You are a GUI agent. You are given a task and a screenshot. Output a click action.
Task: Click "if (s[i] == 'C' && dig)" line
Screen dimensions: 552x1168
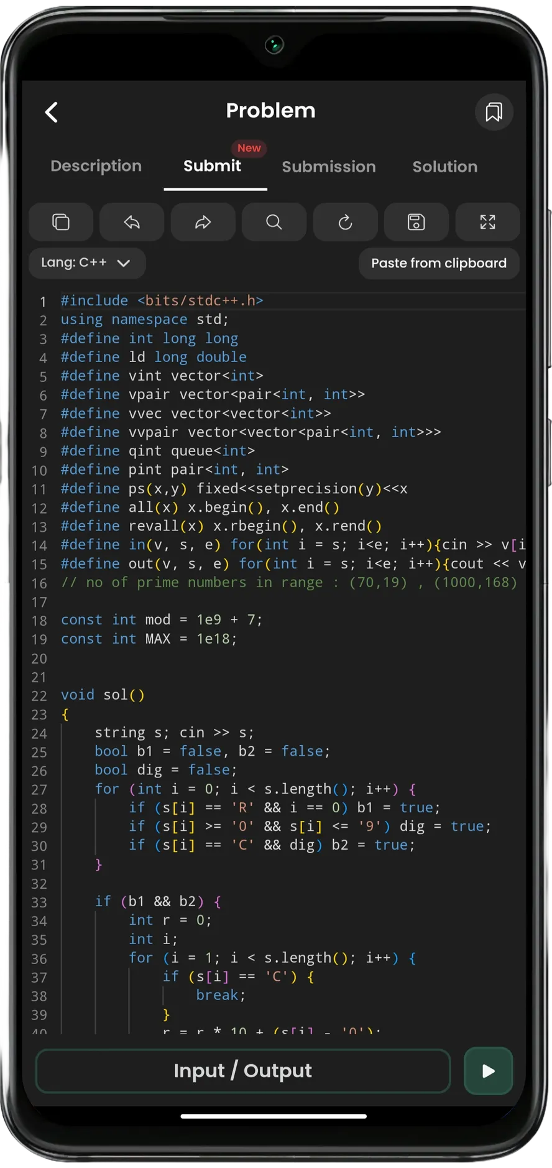point(272,845)
